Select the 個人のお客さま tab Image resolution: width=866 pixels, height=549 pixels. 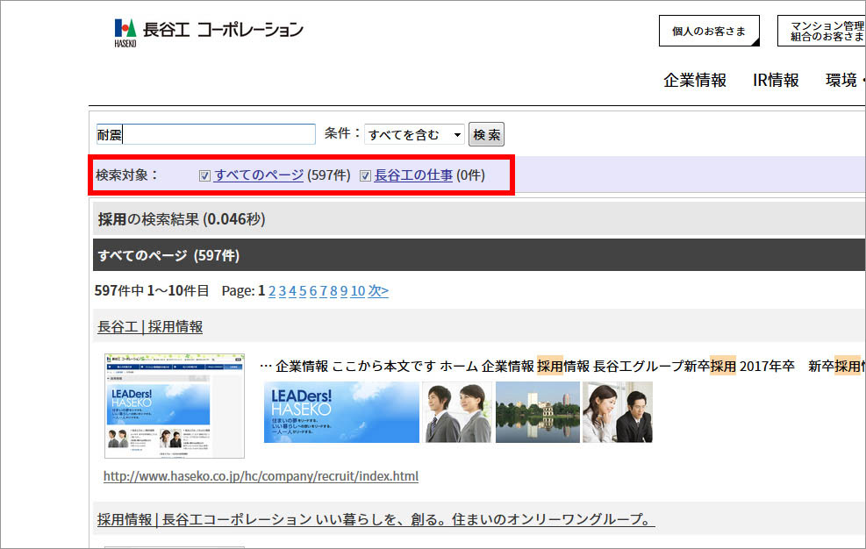coord(709,31)
